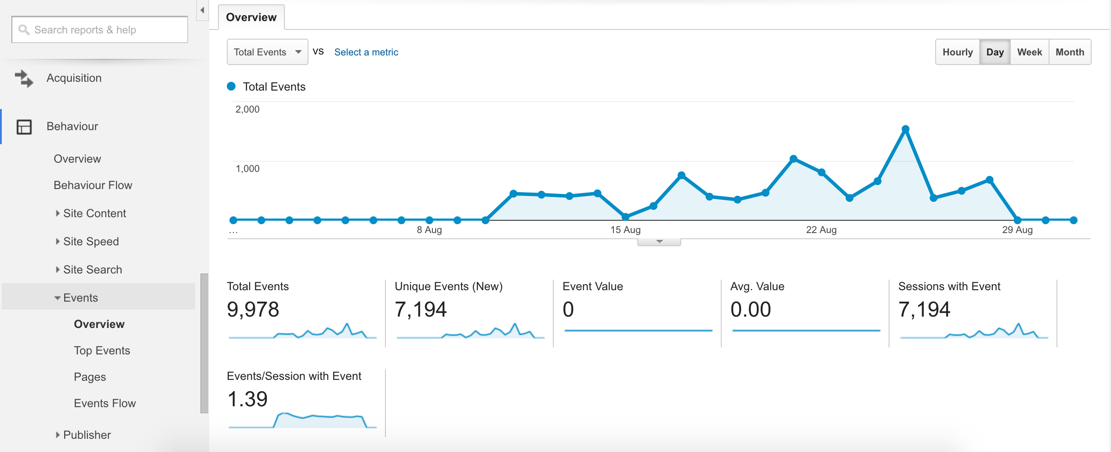
Task: Switch the graph to Month view
Action: [x=1070, y=52]
